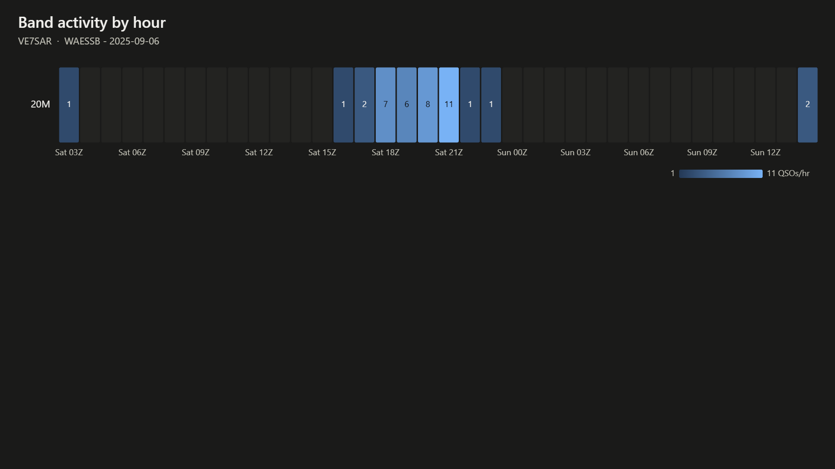Click the Sat 18Z axis label

pos(385,152)
